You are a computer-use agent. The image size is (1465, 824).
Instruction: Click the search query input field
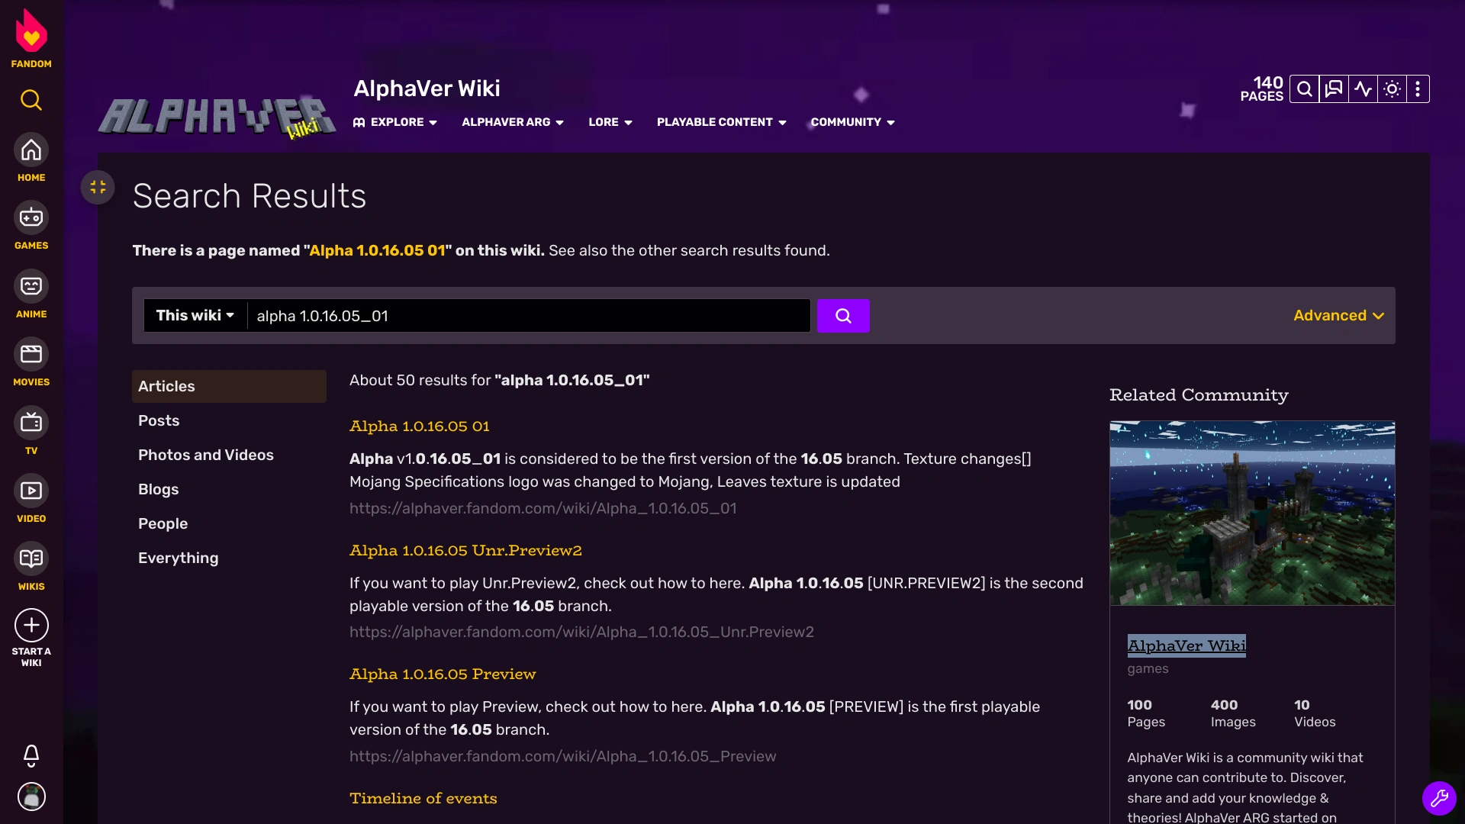pyautogui.click(x=528, y=316)
